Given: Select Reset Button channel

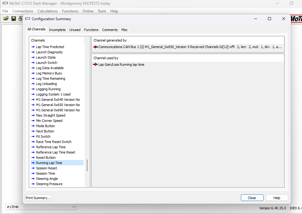Looking at the screenshot, I should [46, 158].
